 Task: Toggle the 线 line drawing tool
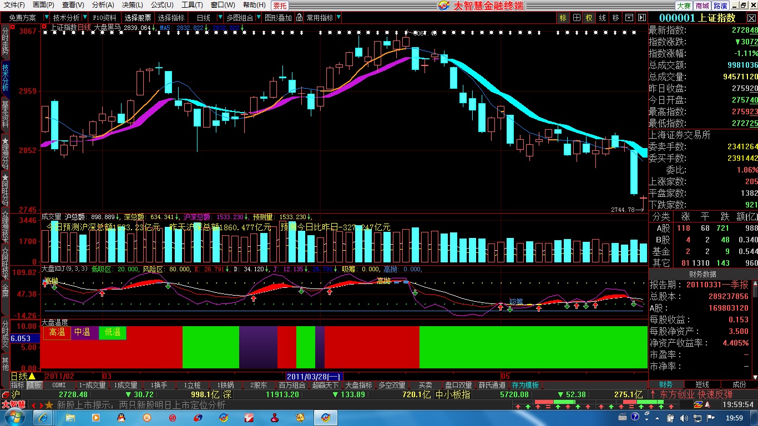602,18
